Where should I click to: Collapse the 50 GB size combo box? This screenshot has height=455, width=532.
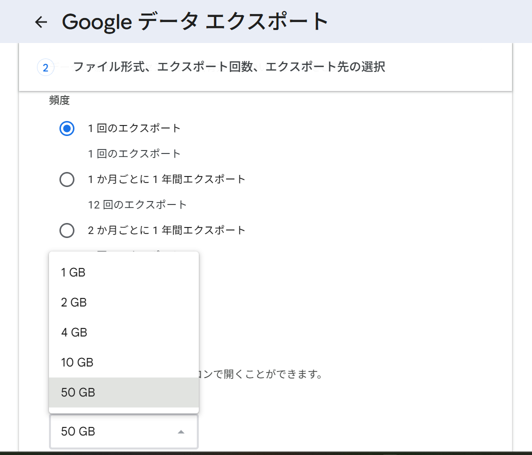tap(124, 431)
